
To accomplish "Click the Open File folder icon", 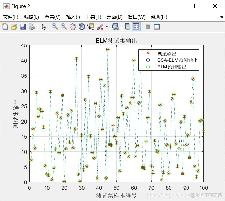I will coord(14,27).
